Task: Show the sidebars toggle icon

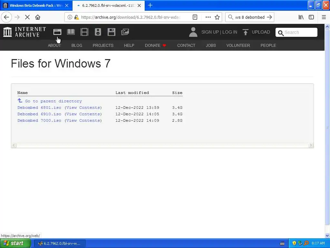Action: pyautogui.click(x=311, y=17)
